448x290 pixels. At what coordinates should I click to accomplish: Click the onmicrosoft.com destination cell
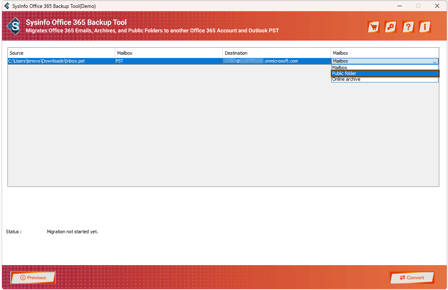click(277, 61)
